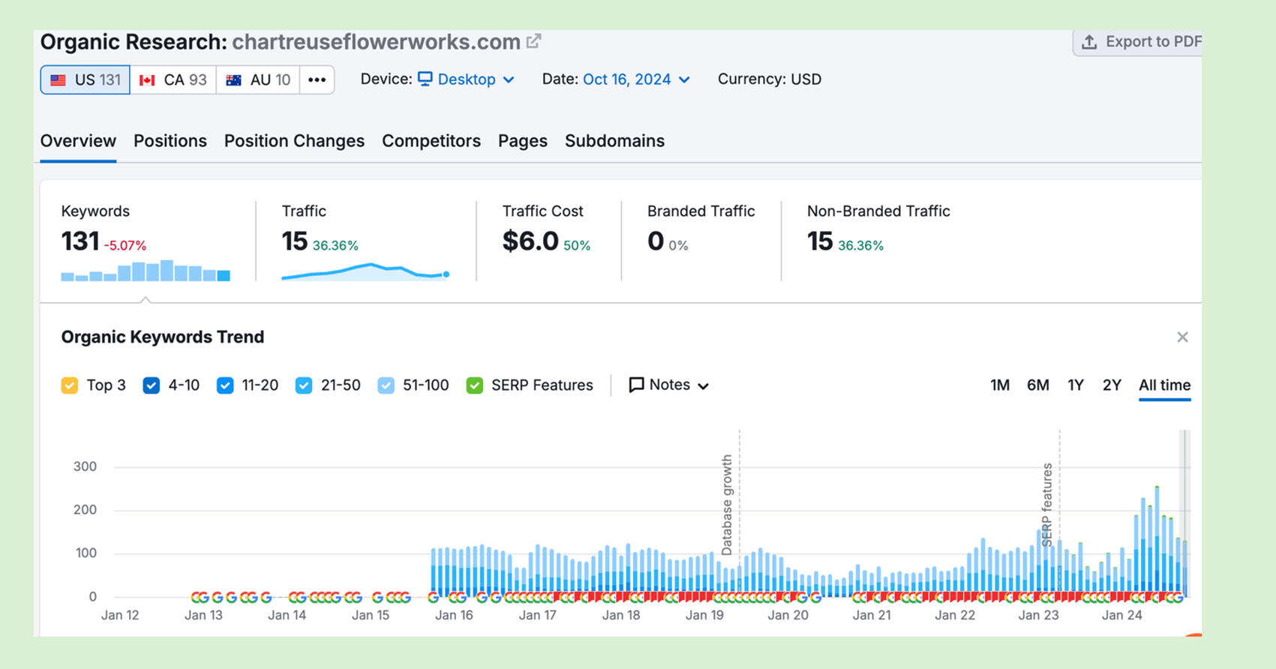The image size is (1276, 669).
Task: Uncheck the Top 3 checkbox
Action: pyautogui.click(x=70, y=385)
